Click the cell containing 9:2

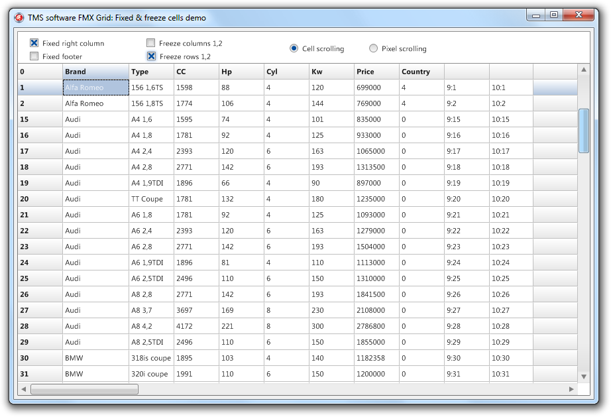point(467,103)
